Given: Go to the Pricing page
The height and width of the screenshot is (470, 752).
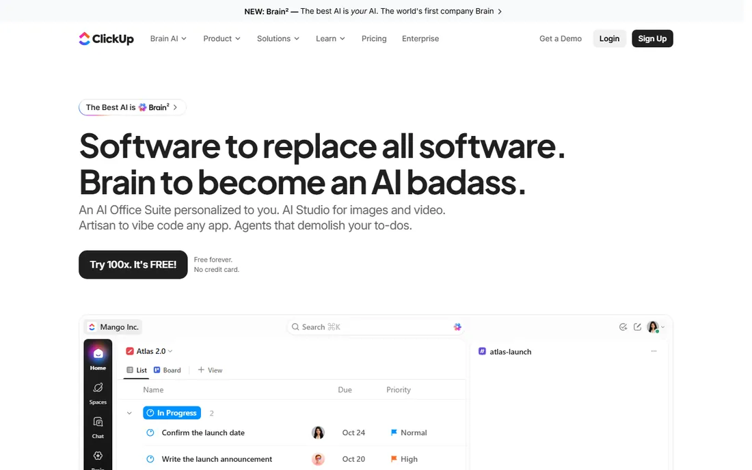Looking at the screenshot, I should (x=374, y=38).
